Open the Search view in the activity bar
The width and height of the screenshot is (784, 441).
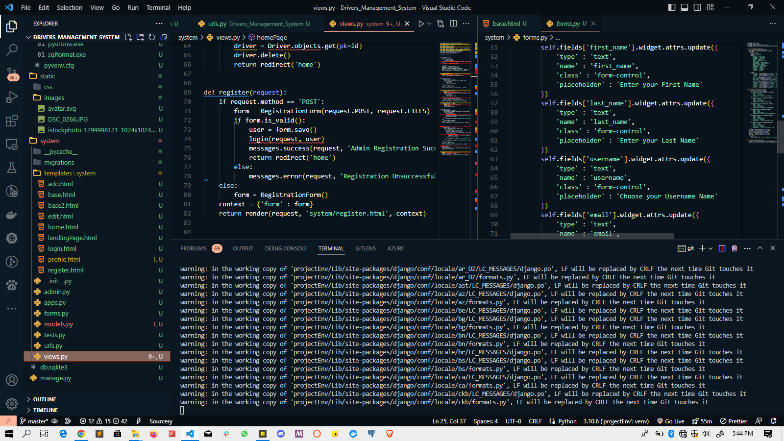pos(12,49)
